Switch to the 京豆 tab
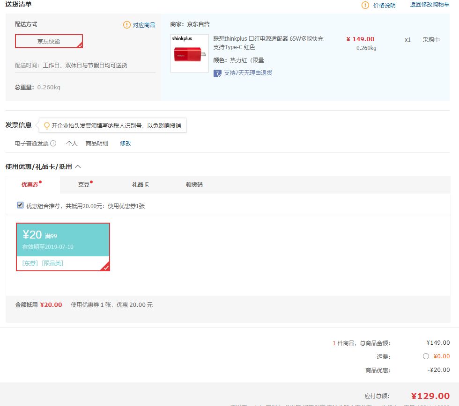Viewport: 459px width, 406px height. pos(85,184)
